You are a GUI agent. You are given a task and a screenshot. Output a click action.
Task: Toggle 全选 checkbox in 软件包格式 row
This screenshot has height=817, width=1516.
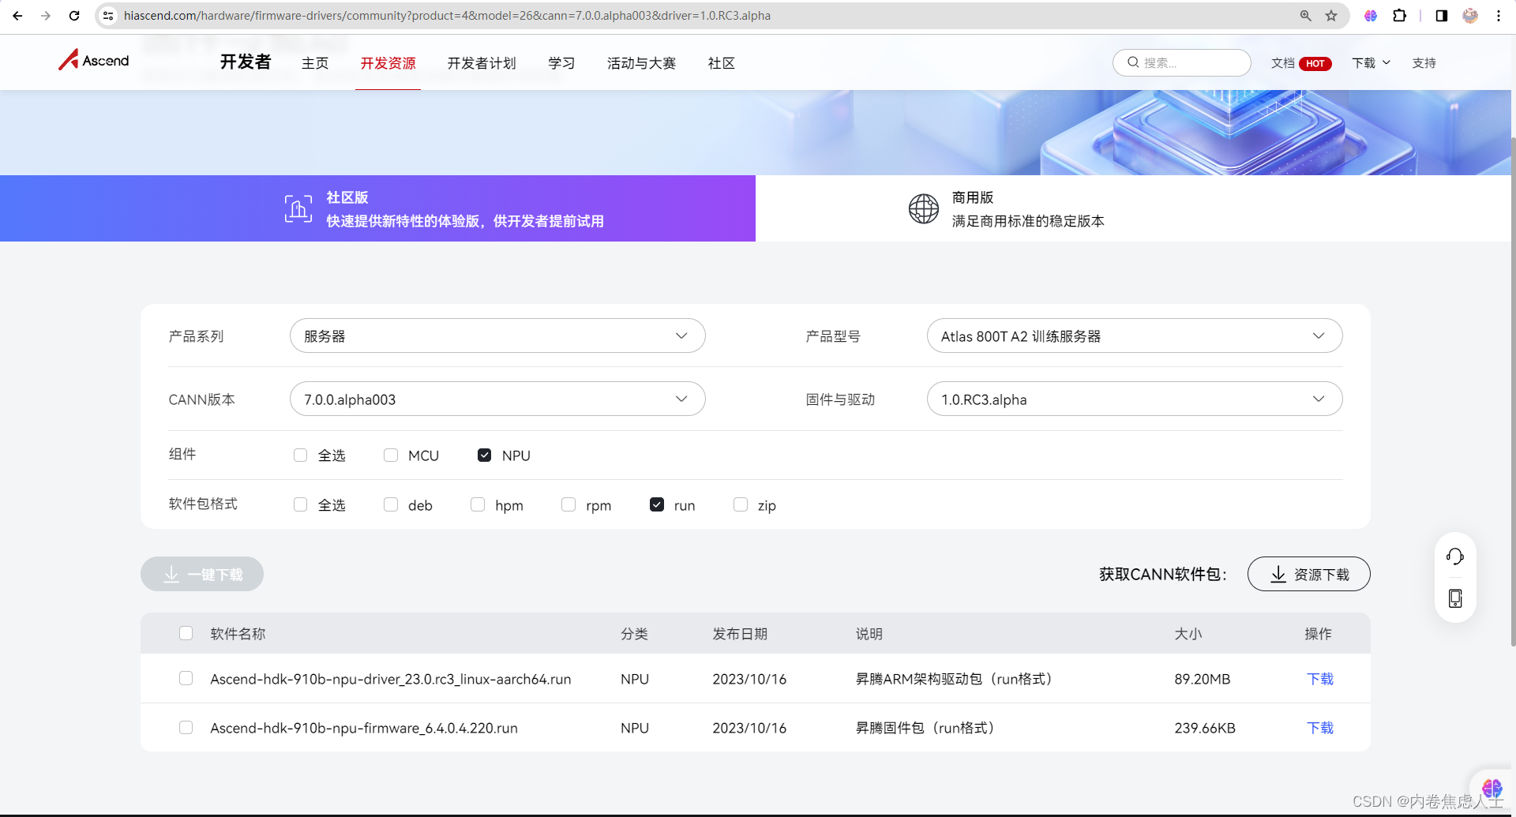(x=300, y=504)
